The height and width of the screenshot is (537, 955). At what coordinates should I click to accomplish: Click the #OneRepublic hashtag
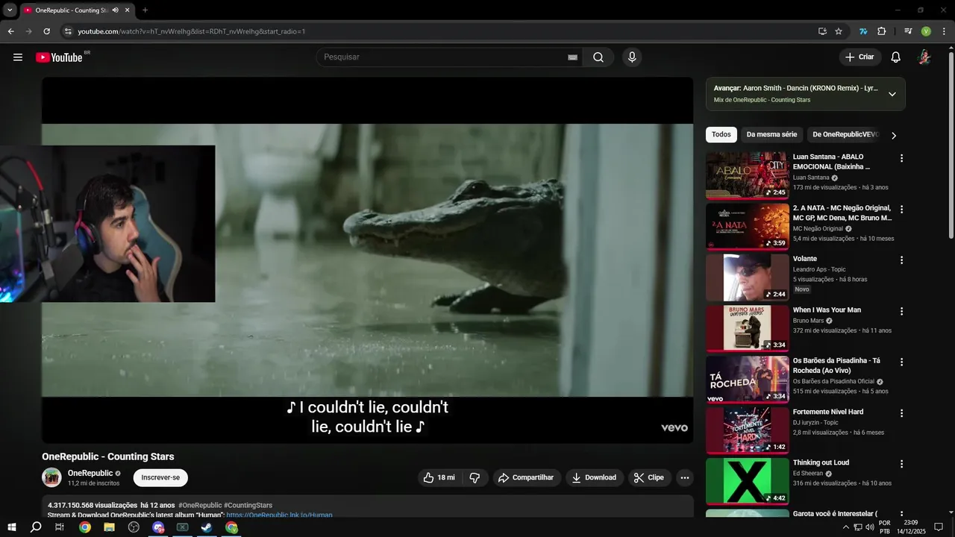199,505
